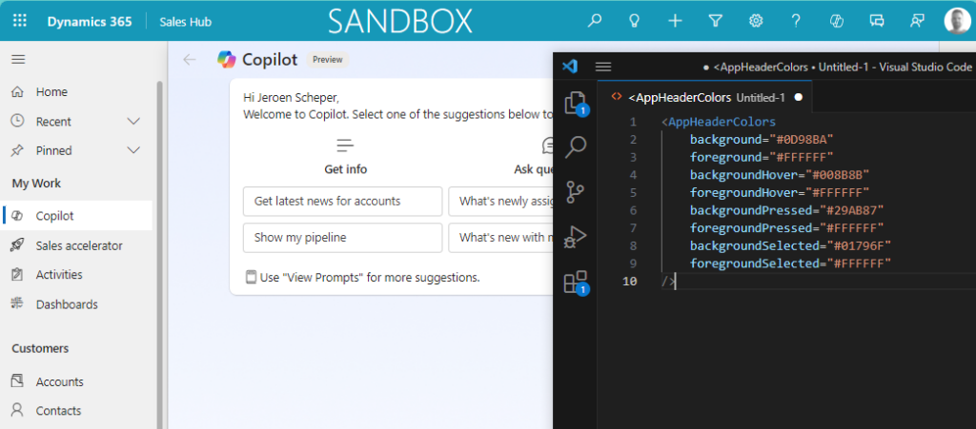Click the plus quick-create icon
Image resolution: width=976 pixels, height=429 pixels.
point(675,21)
